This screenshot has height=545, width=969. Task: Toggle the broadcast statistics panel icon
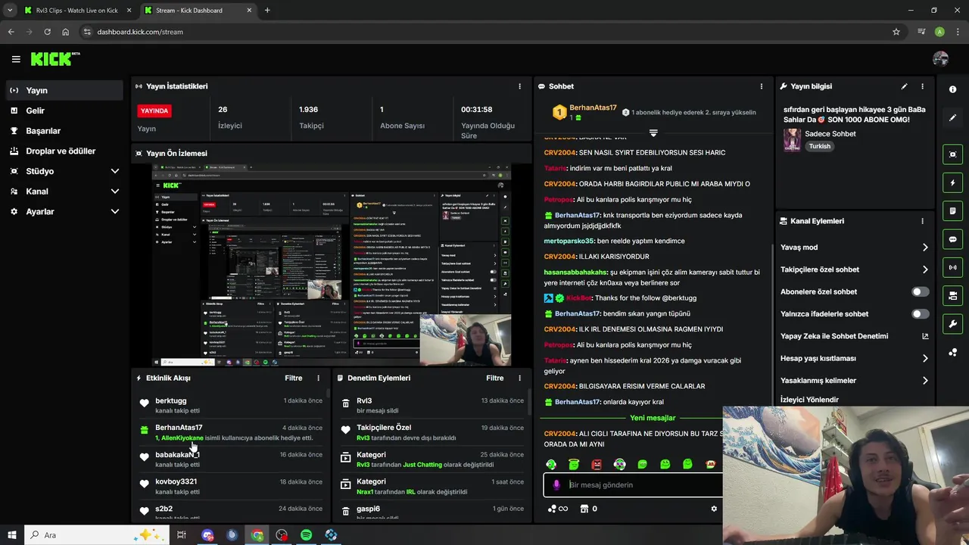952,267
